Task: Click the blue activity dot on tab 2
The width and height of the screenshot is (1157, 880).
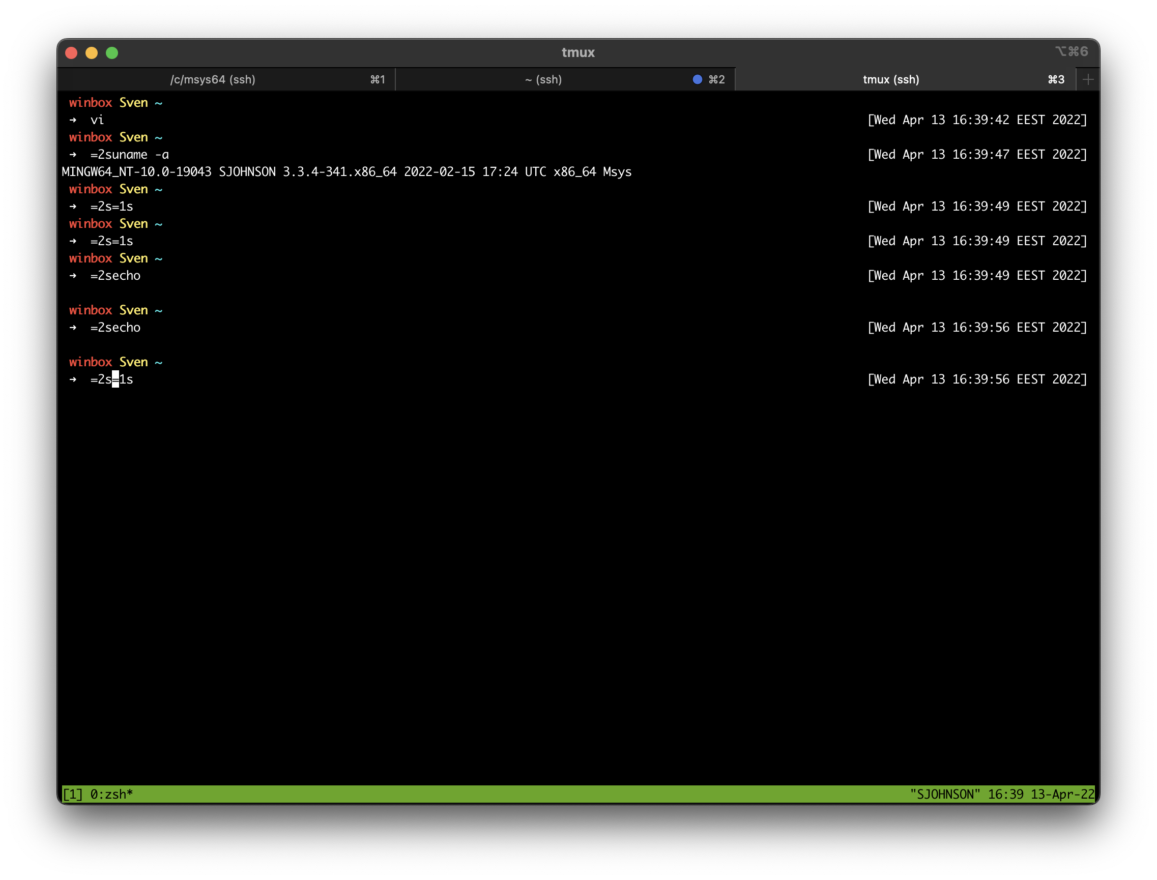Action: [x=697, y=79]
